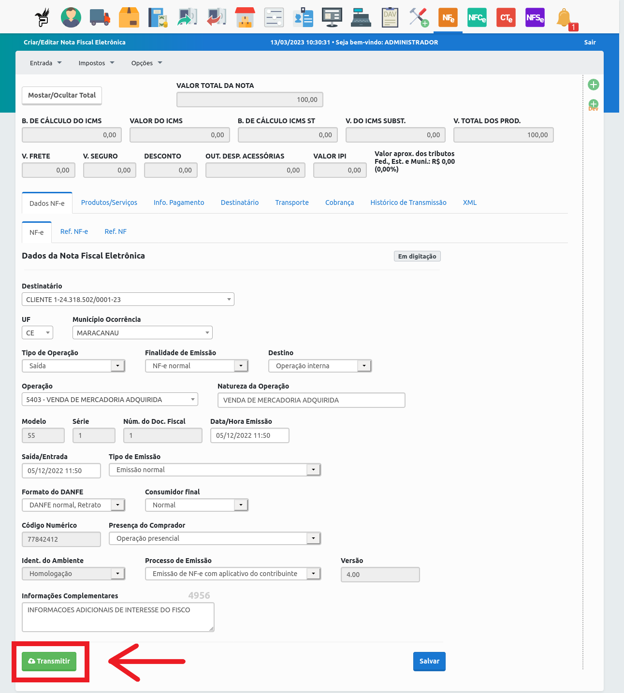The image size is (624, 693).
Task: Click the cash register icon
Action: (361, 17)
